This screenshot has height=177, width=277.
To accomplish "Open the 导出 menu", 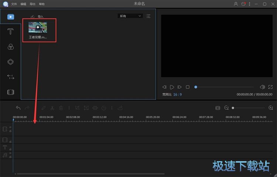I will [x=33, y=4].
